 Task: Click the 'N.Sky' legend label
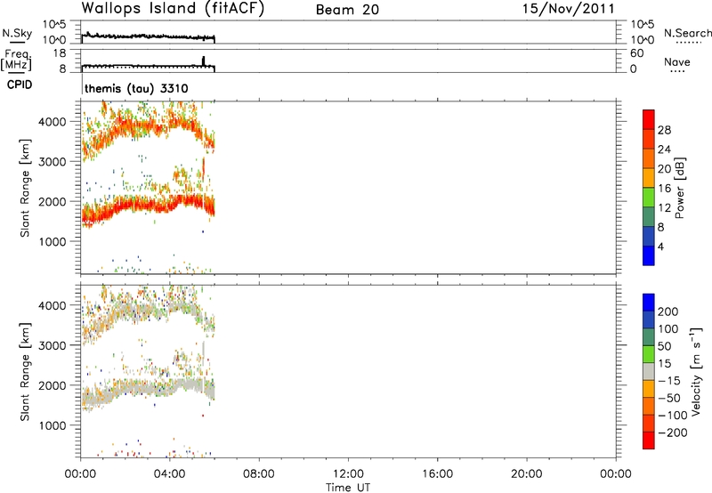[x=17, y=34]
